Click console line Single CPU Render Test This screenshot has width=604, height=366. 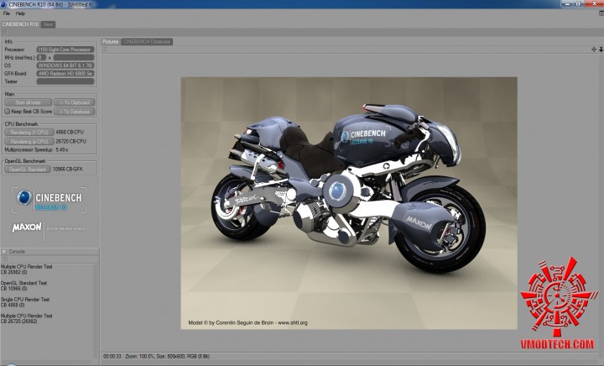click(x=25, y=300)
